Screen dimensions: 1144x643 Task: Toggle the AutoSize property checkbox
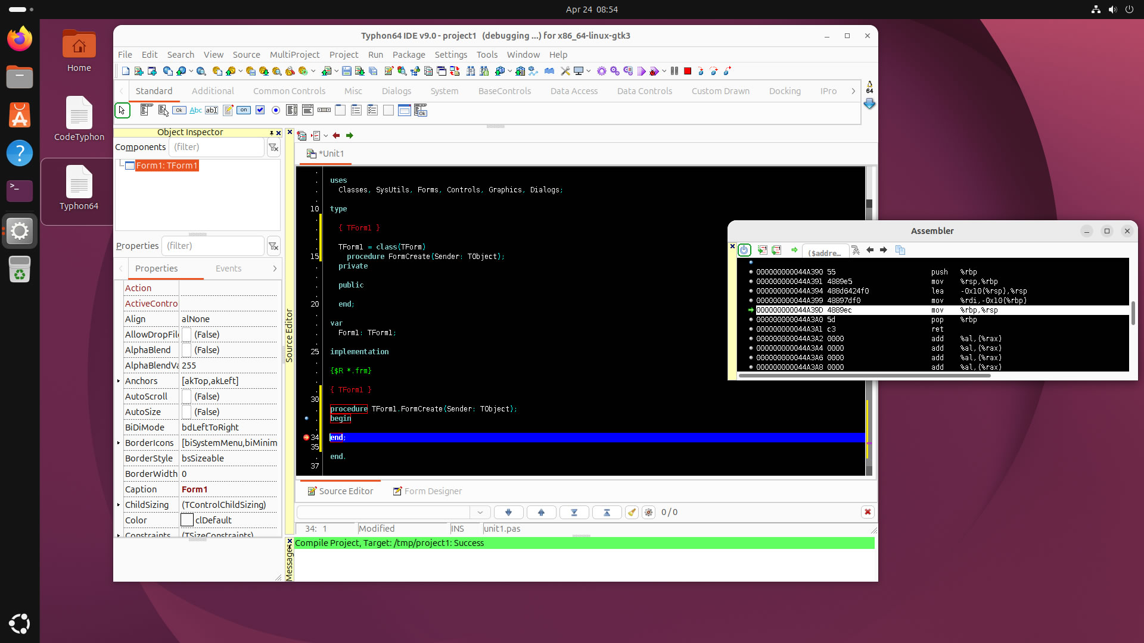pyautogui.click(x=186, y=412)
